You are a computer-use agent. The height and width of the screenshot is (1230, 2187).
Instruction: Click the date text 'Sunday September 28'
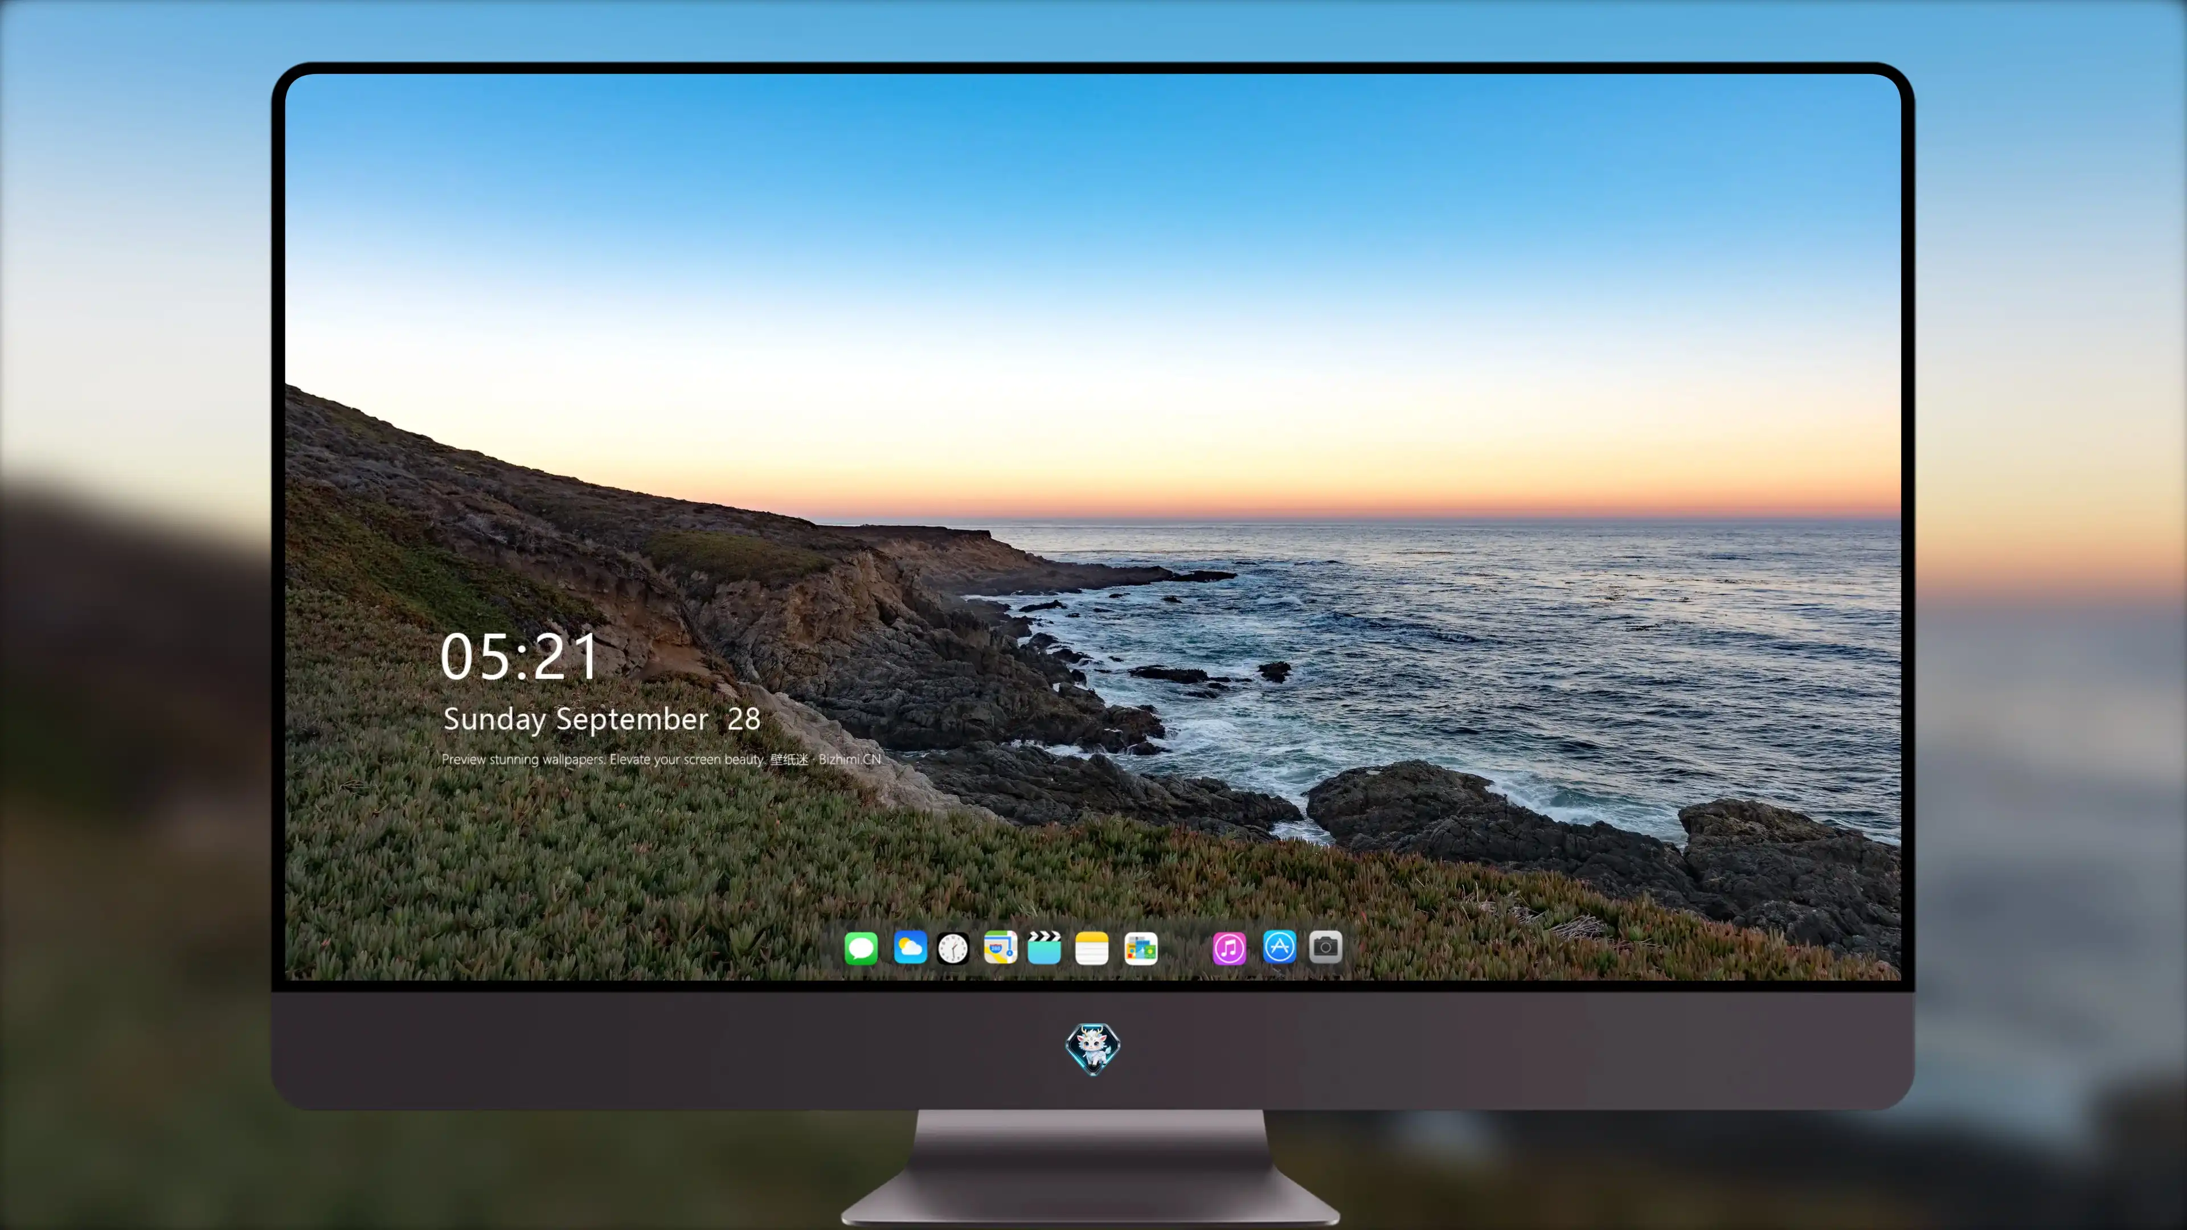point(601,720)
